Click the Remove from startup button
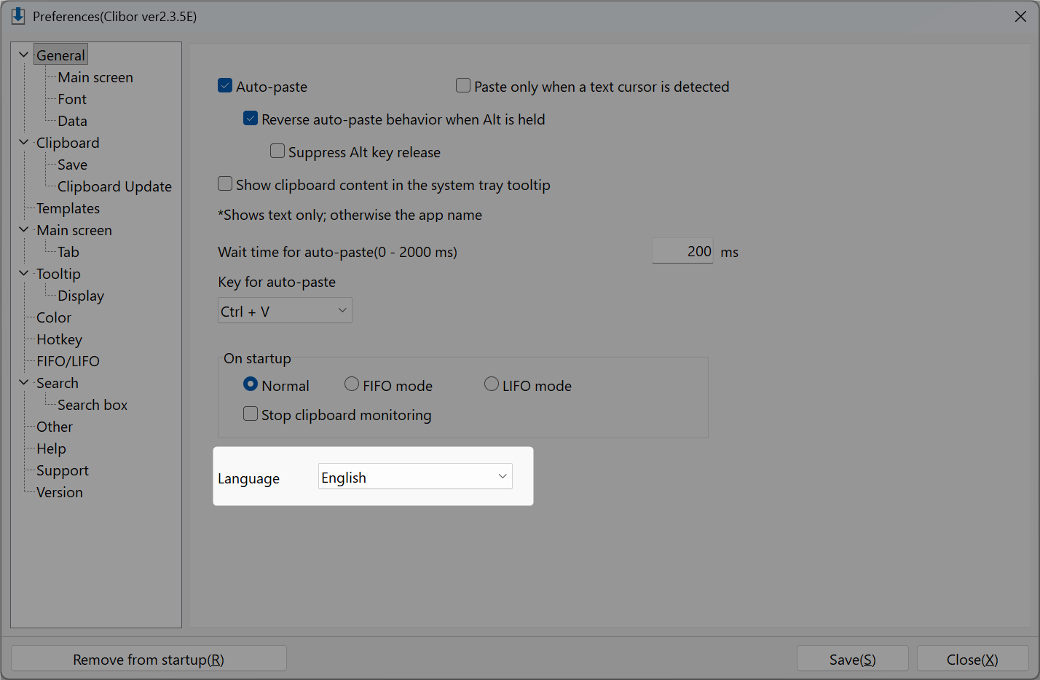 149,659
